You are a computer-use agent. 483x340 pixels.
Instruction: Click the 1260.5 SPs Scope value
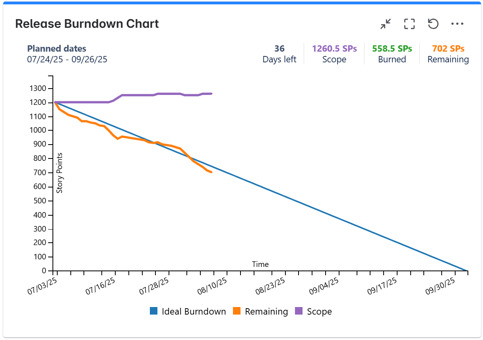click(334, 49)
